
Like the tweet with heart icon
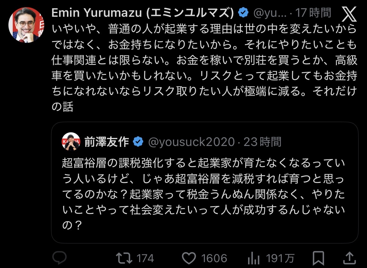pos(189,258)
